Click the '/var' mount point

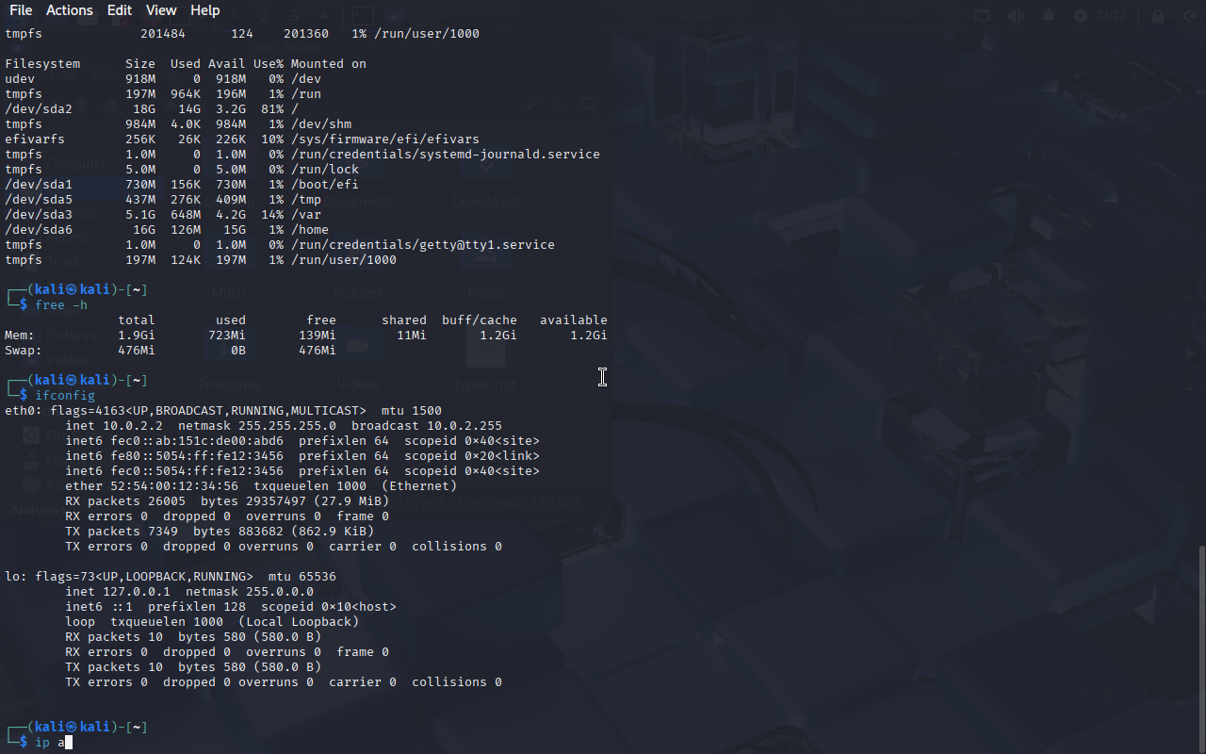[x=306, y=215]
